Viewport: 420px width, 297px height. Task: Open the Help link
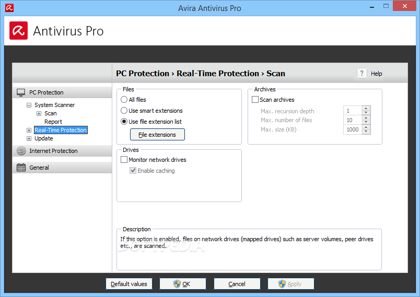pos(376,74)
